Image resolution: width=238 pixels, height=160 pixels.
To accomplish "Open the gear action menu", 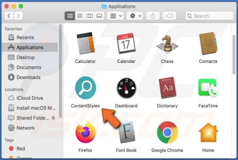I will click(135, 16).
